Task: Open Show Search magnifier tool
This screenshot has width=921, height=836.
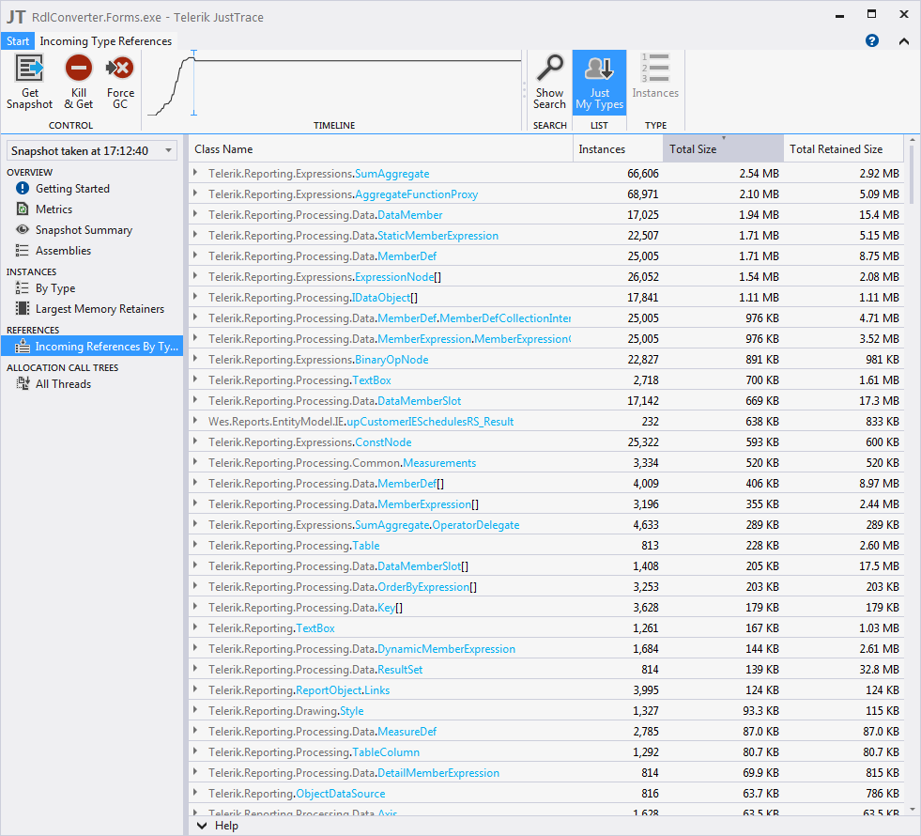Action: [x=550, y=69]
